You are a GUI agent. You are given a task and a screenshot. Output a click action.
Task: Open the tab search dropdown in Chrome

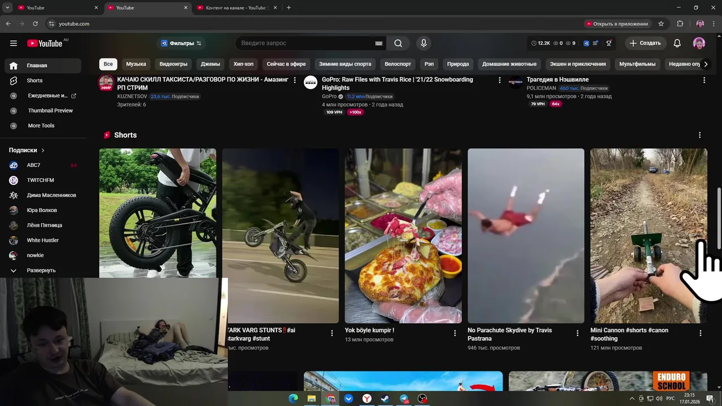[7, 8]
